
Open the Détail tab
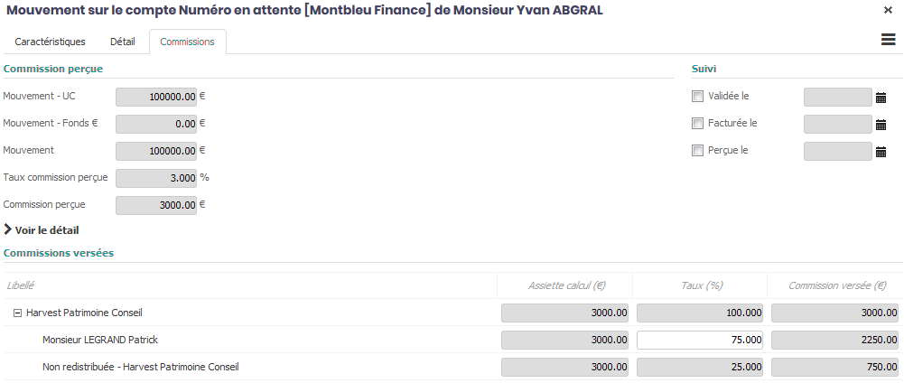click(123, 42)
